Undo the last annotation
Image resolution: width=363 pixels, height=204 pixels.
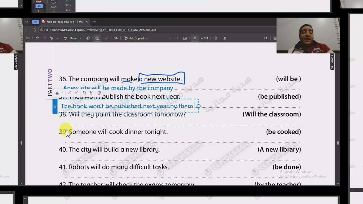tap(37, 38)
